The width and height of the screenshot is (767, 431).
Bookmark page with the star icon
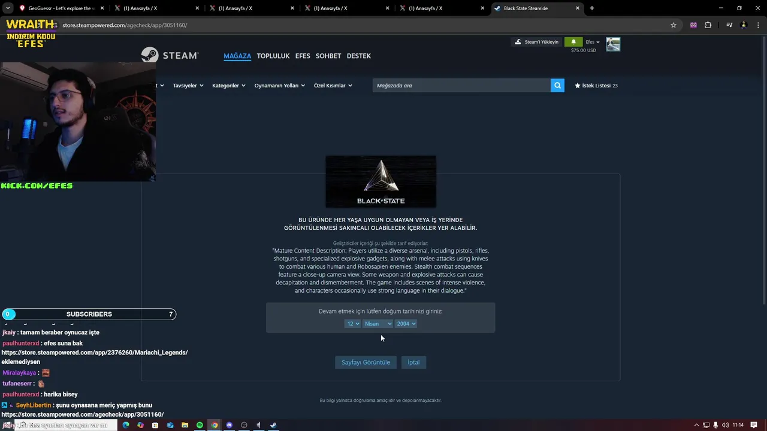pos(674,25)
